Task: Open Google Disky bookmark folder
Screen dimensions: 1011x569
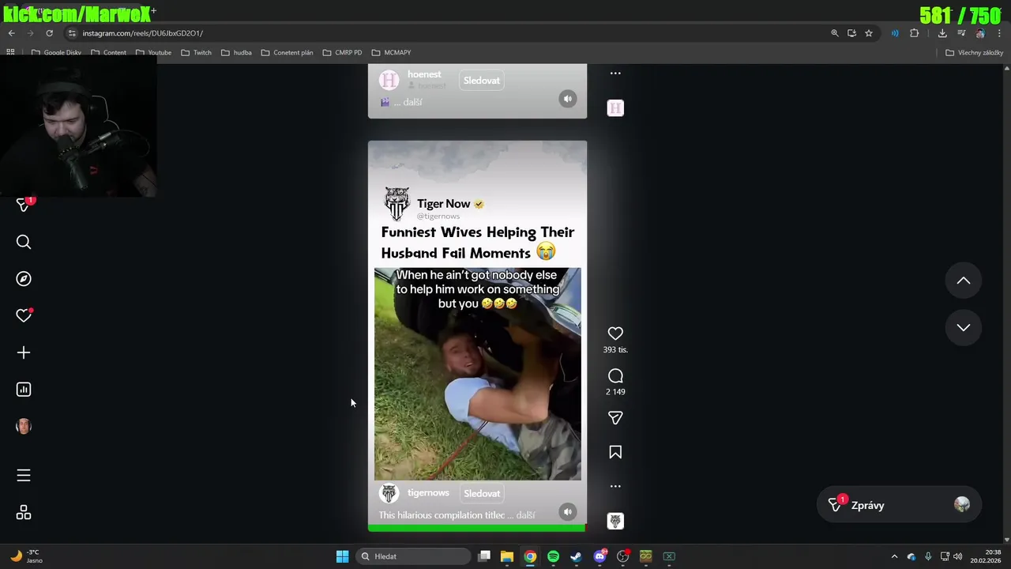Action: point(56,53)
